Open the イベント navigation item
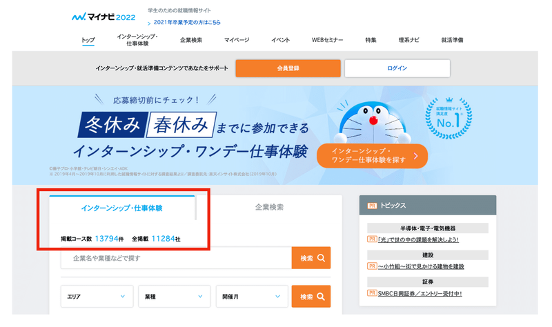This screenshot has width=552, height=327. tap(281, 40)
